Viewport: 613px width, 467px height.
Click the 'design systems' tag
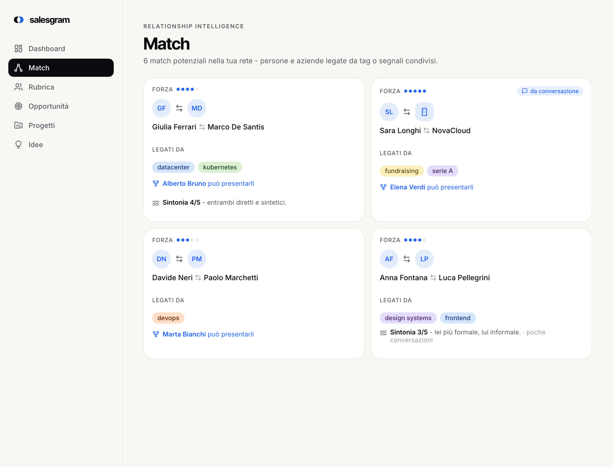tap(408, 318)
